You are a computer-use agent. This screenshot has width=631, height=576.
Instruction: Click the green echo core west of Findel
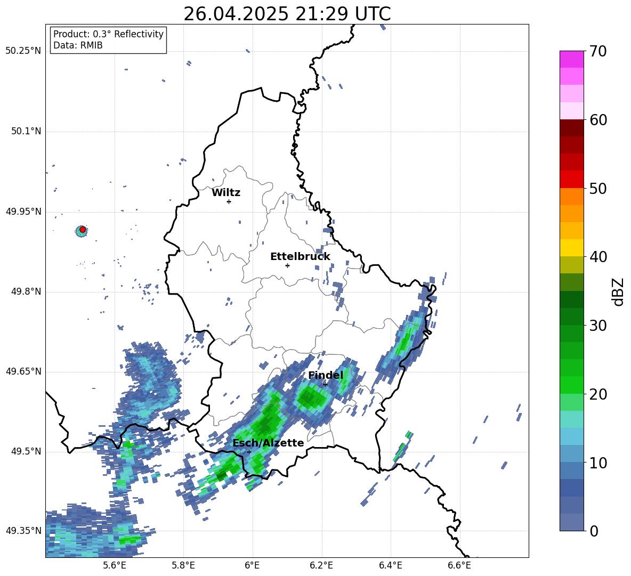pyautogui.click(x=311, y=398)
